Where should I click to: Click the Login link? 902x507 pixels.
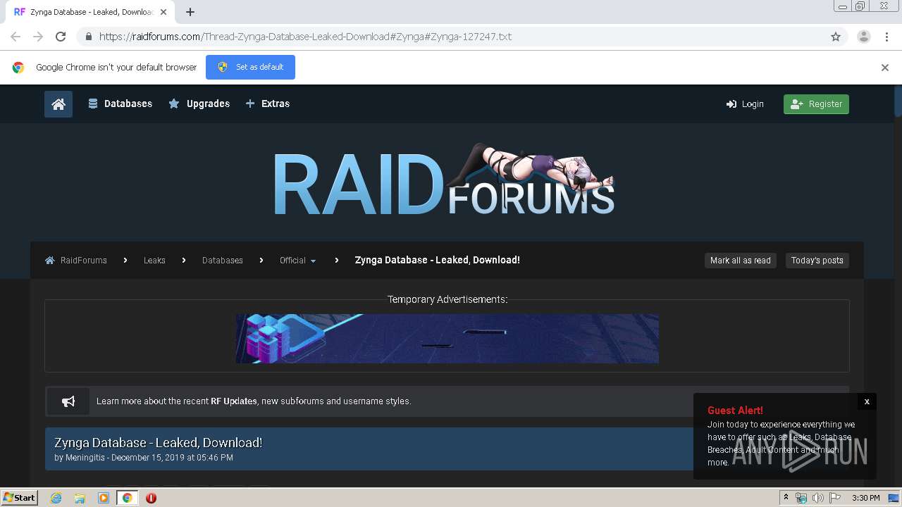click(x=745, y=104)
